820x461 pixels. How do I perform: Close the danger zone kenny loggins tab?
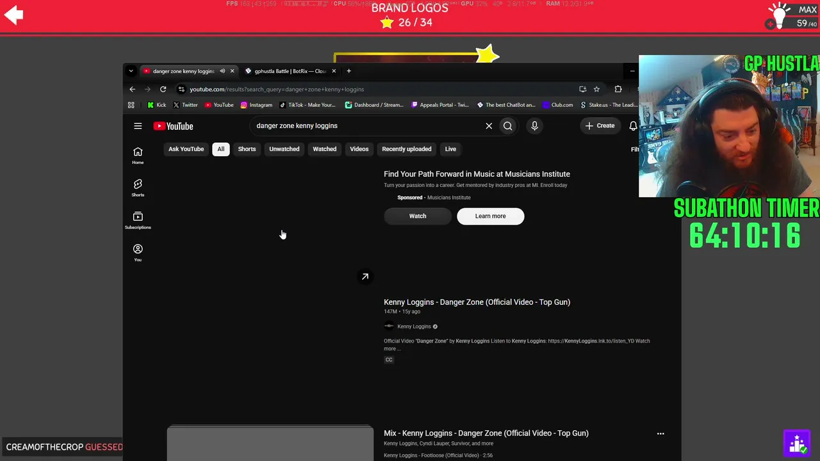click(x=232, y=71)
